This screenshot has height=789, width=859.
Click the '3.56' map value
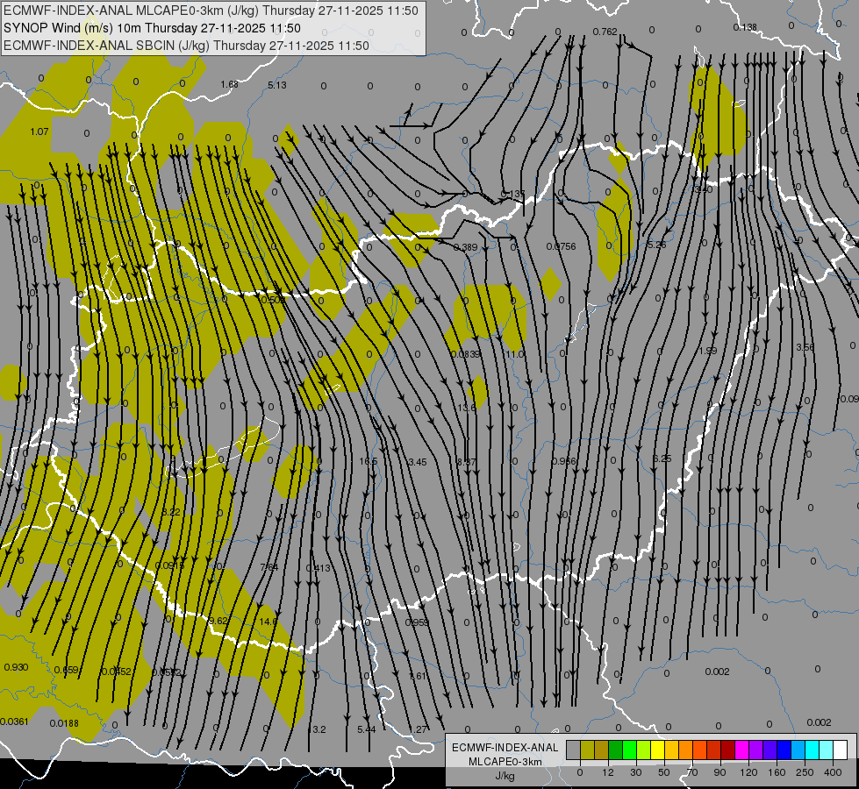[805, 347]
